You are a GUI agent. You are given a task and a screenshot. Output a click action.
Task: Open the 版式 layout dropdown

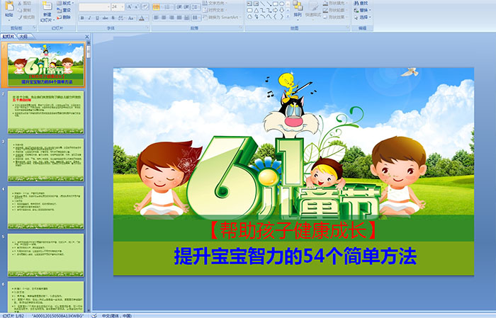tap(65, 3)
